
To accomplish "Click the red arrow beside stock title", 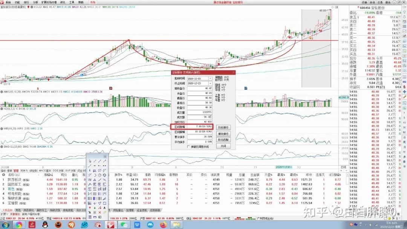I will pyautogui.click(x=28, y=7).
